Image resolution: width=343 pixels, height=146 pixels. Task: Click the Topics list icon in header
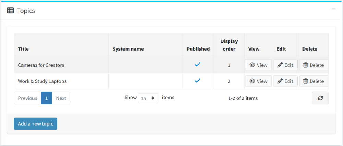[x=10, y=11]
